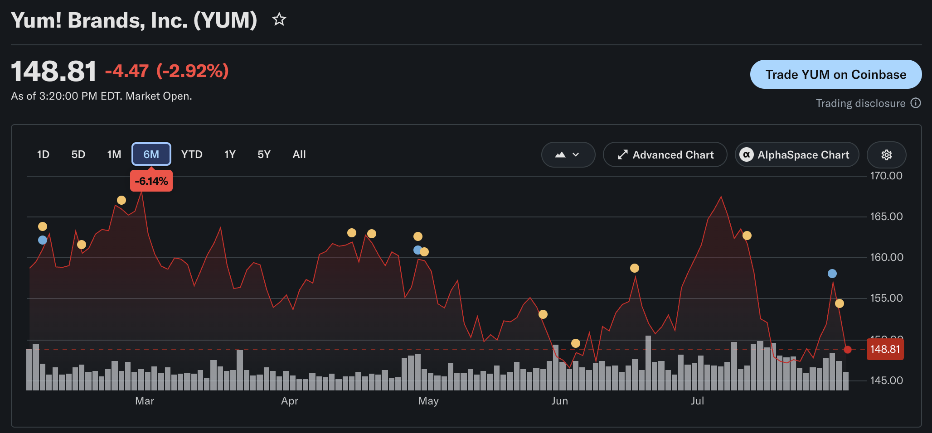Image resolution: width=932 pixels, height=433 pixels.
Task: Click the AlphaSpace Chart button
Action: click(x=796, y=155)
